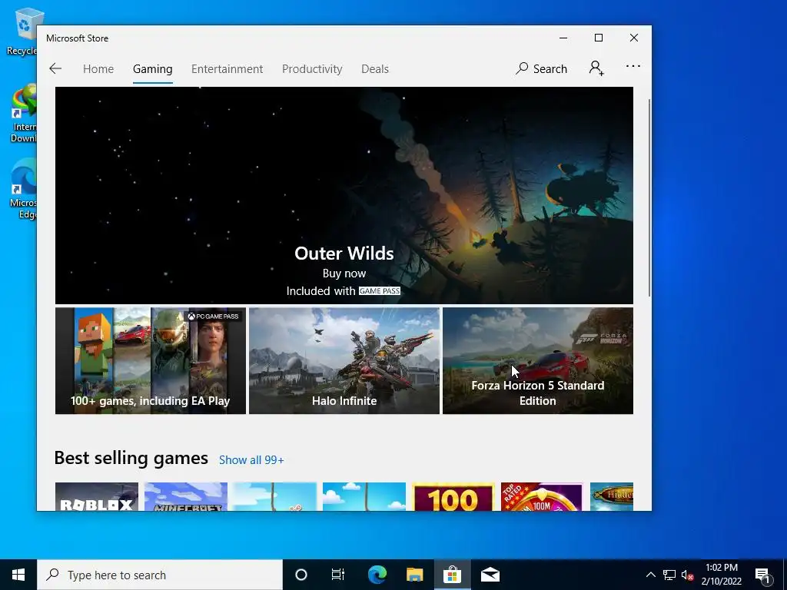The height and width of the screenshot is (590, 787).
Task: Click the taskbar search box
Action: (x=160, y=575)
